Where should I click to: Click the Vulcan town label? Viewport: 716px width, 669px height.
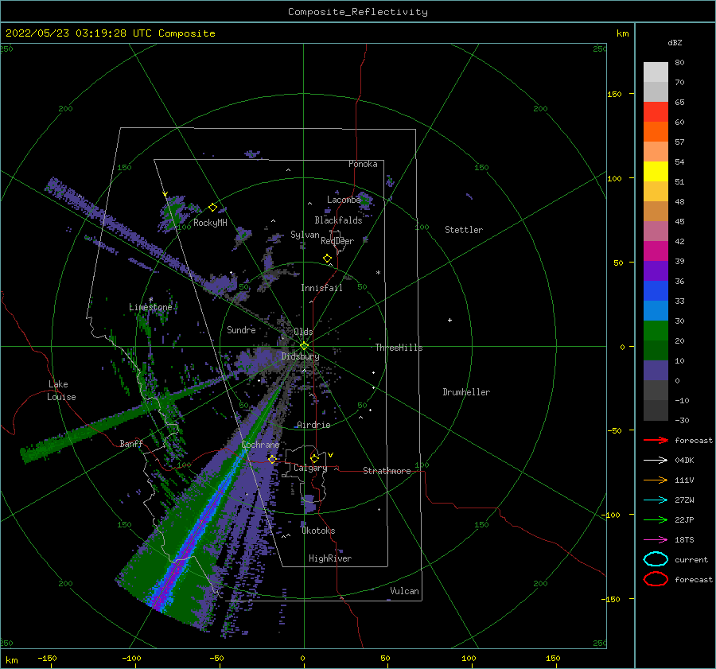(x=405, y=591)
